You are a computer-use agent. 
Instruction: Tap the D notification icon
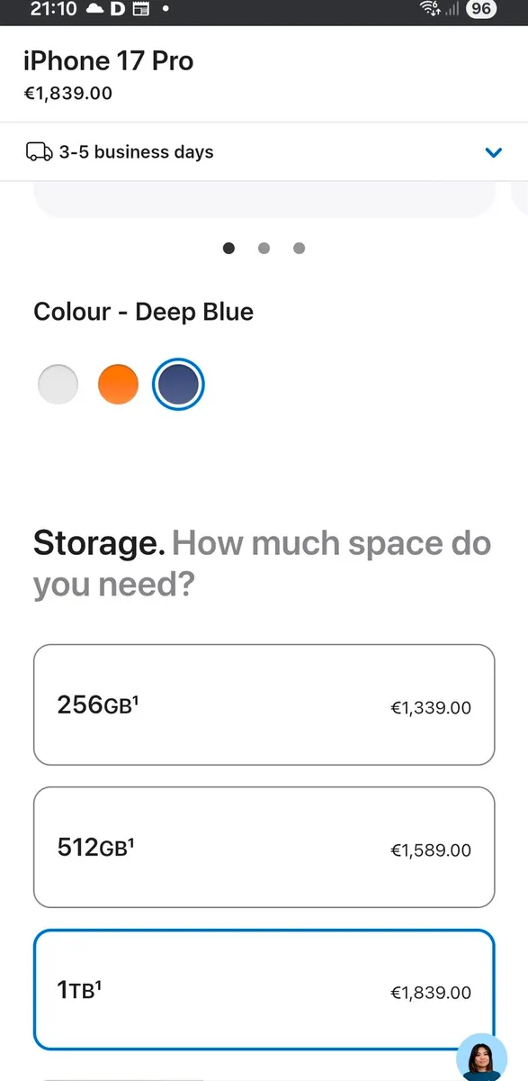(x=118, y=10)
